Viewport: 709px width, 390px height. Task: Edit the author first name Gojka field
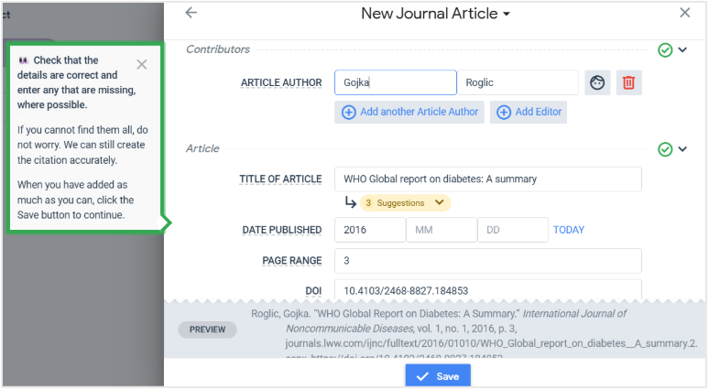[x=395, y=82]
